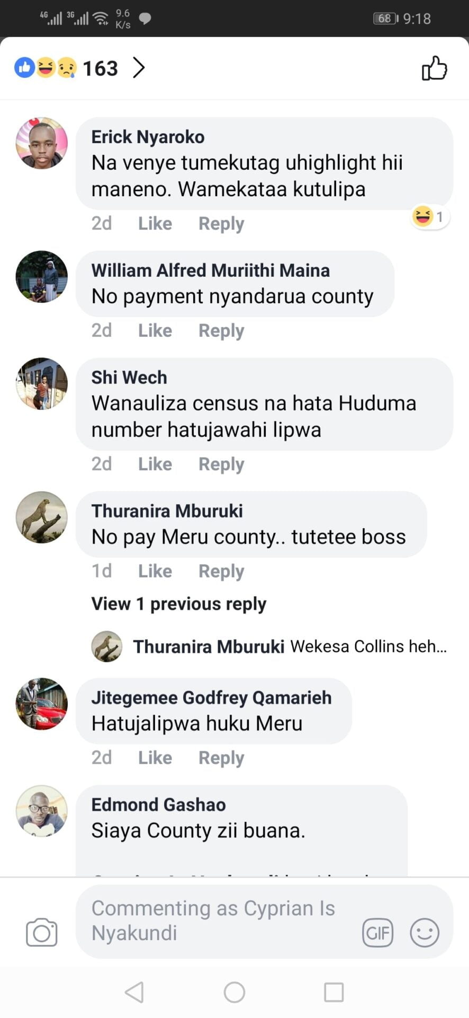
Task: Open the emoji smiley picker
Action: (425, 933)
